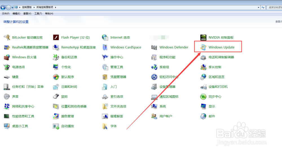Open the BitLocker drive encryption icon

coord(7,38)
